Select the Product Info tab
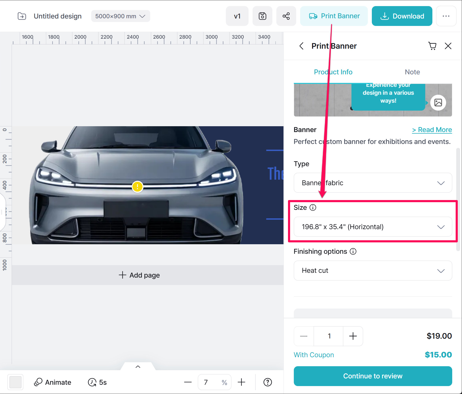This screenshot has width=462, height=394. tap(333, 72)
